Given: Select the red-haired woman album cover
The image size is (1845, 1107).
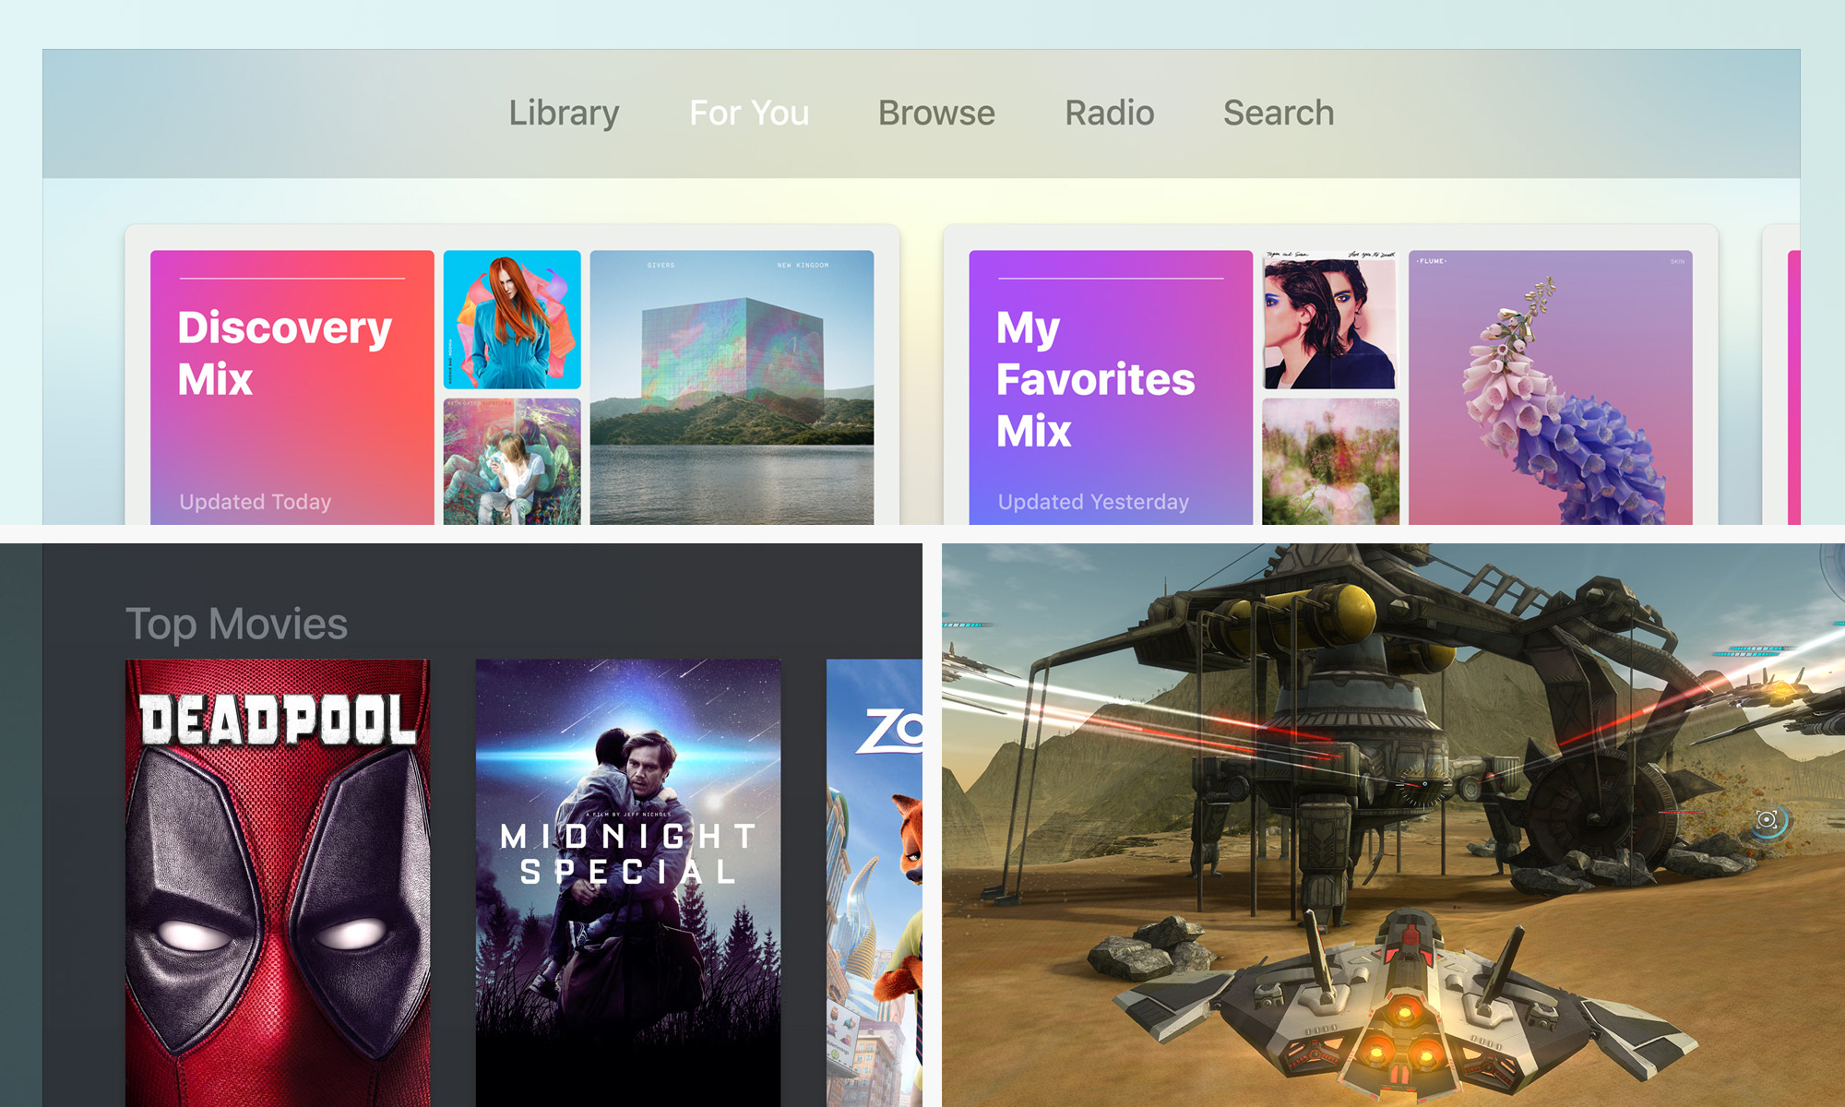Looking at the screenshot, I should point(512,319).
